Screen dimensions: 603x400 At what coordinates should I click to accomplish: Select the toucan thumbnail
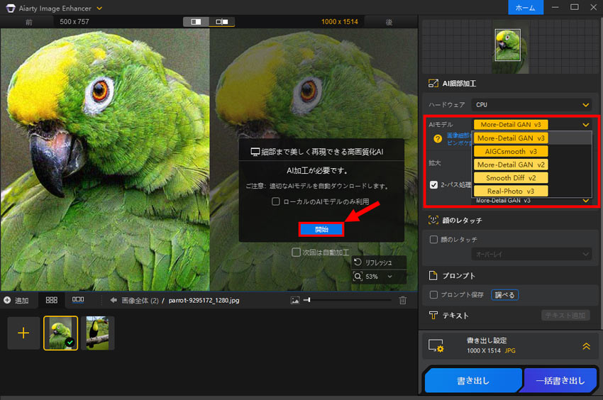(x=98, y=333)
